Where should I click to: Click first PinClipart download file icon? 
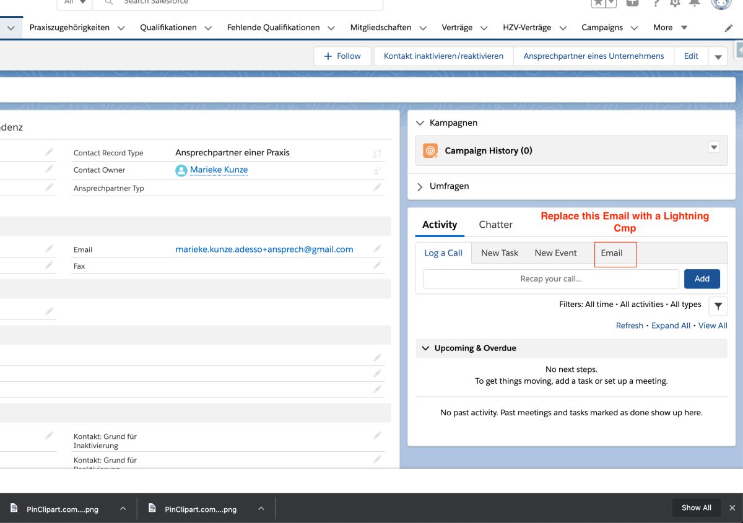pos(14,508)
